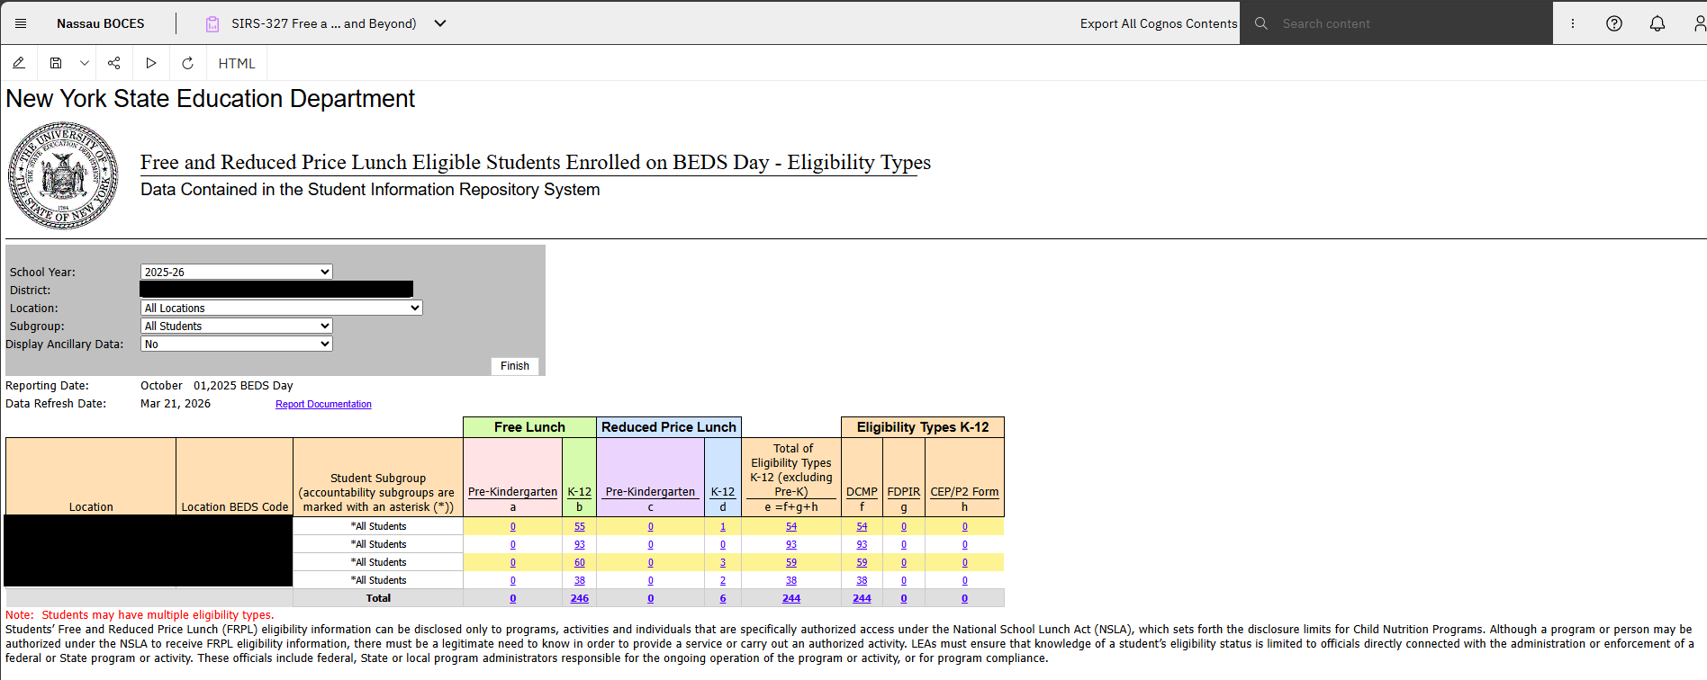This screenshot has width=1707, height=680.
Task: Click the report document icon beside SIRS-327
Action: 212,24
